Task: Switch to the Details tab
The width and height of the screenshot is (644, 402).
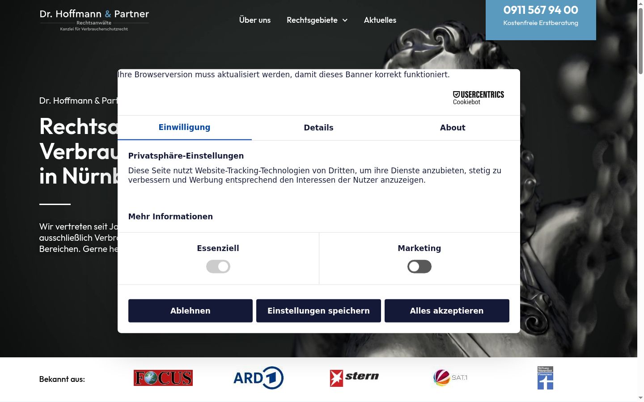Action: click(318, 128)
